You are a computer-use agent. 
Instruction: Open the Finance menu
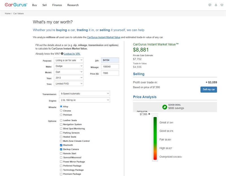tap(57, 5)
